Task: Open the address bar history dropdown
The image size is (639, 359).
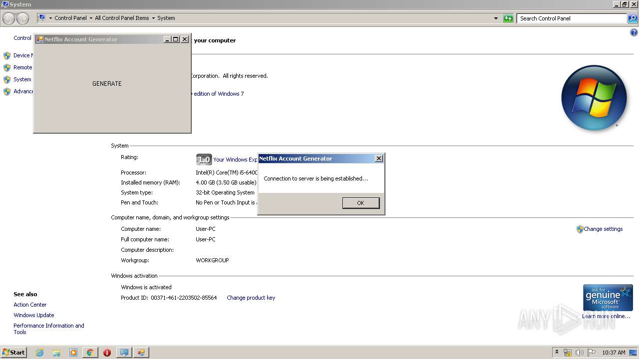Action: pos(496,18)
